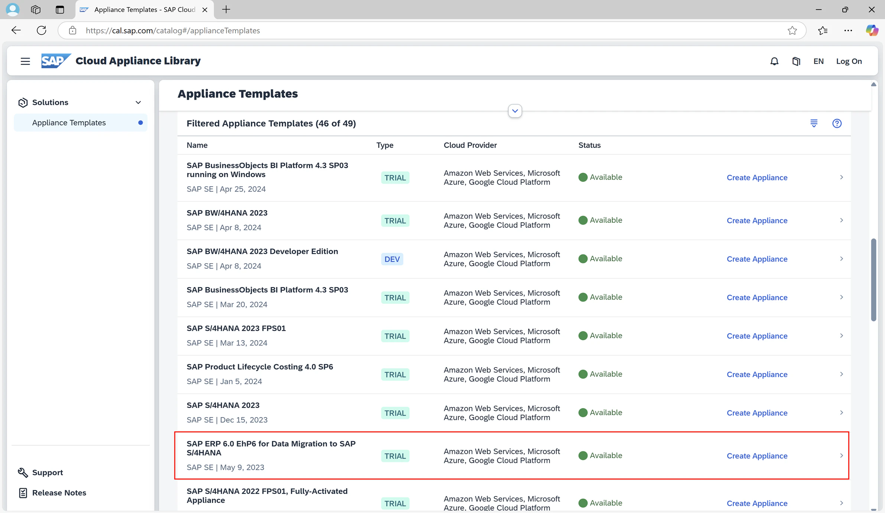885x513 pixels.
Task: Create Appliance for BusinessObjects 4.3 SP03 on Windows
Action: point(757,177)
